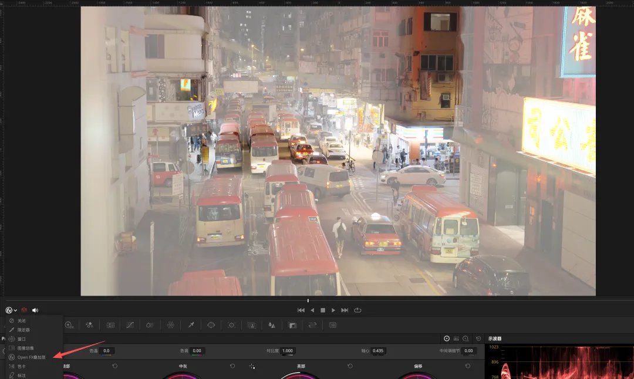Click the 对比度 value field

[x=288, y=351]
